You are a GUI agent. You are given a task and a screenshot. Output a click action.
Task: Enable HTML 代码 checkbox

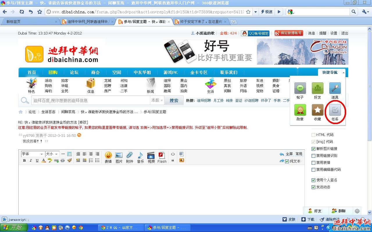pyautogui.click(x=313, y=135)
